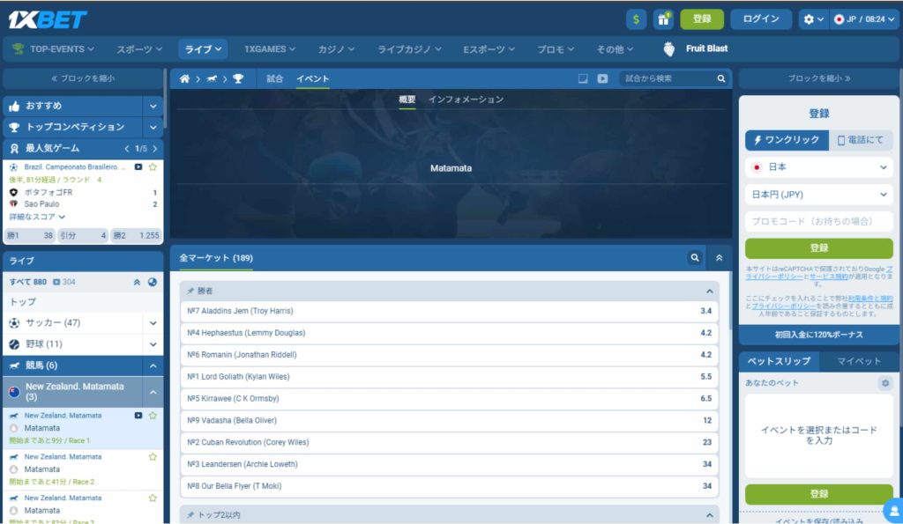The height and width of the screenshot is (524, 903).
Task: Open the live chat support icon
Action: [893, 510]
